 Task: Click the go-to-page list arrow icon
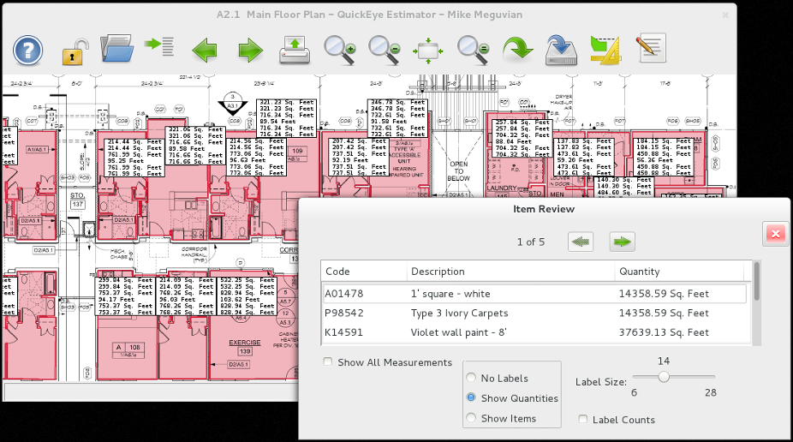[159, 46]
